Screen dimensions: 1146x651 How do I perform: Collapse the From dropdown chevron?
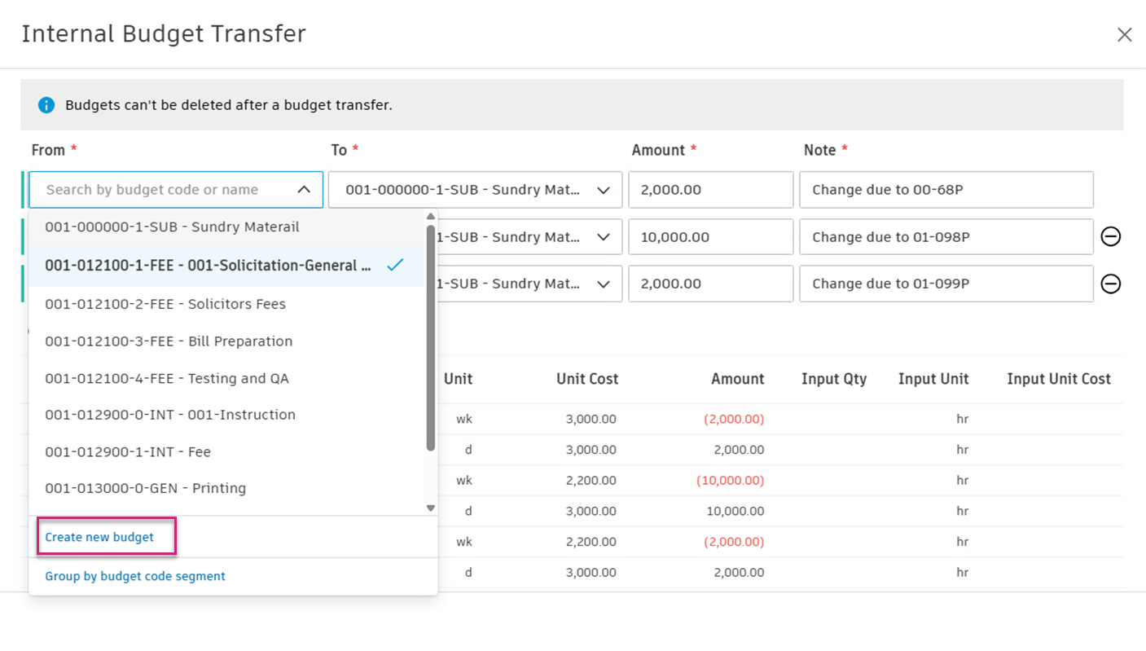(x=304, y=190)
